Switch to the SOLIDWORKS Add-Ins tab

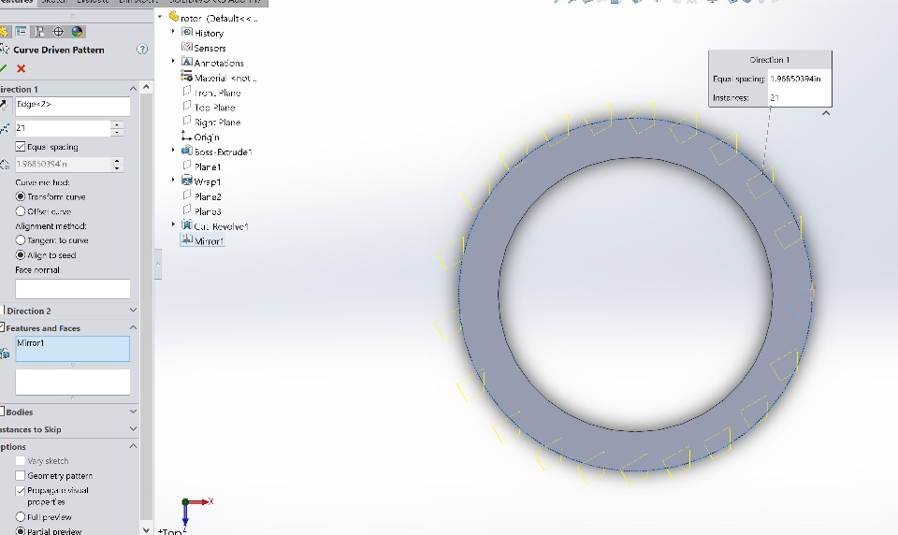[x=215, y=2]
